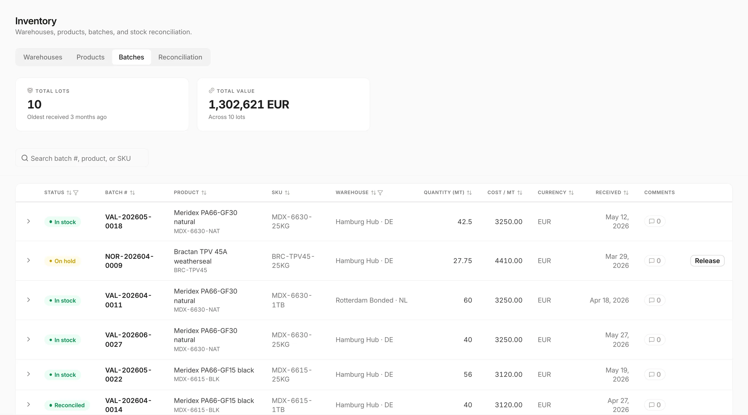Click the On hold status badge
Image resolution: width=748 pixels, height=415 pixels.
click(x=62, y=261)
